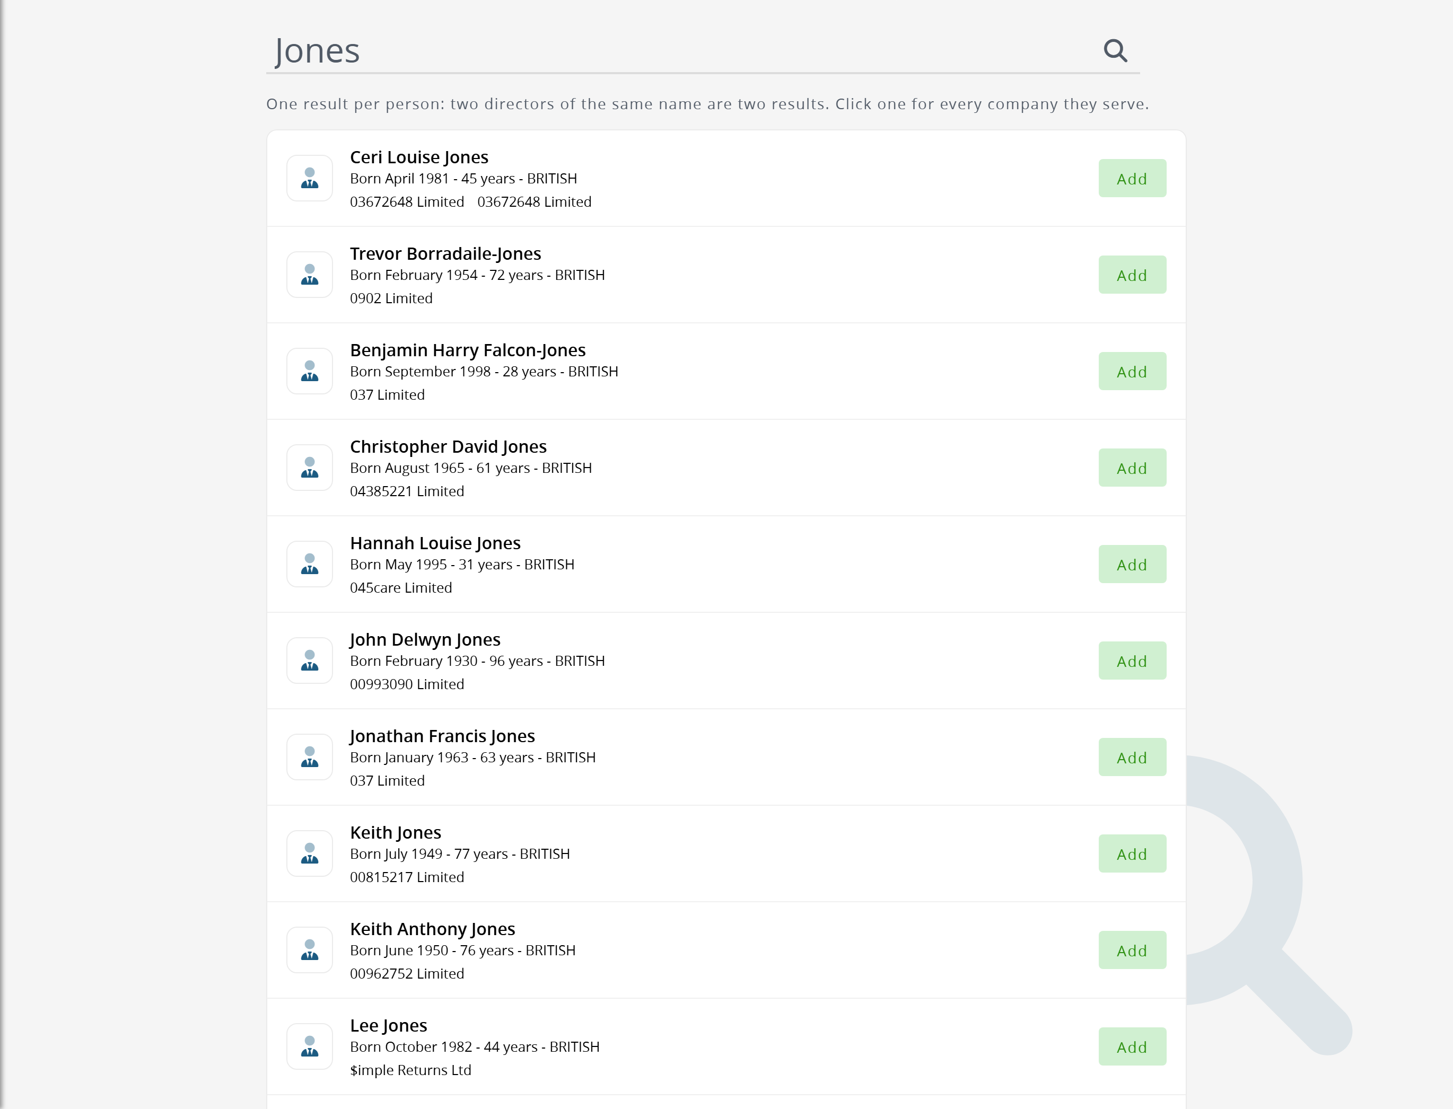This screenshot has width=1453, height=1109.
Task: Open Trevor Borradaile-Jones name
Action: (x=445, y=253)
